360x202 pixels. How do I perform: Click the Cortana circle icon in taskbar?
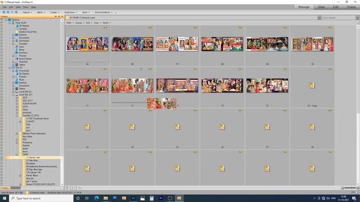point(78,198)
